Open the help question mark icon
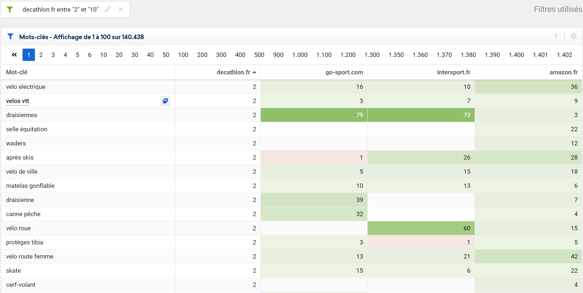Screen dimensions: 583x293 (x=555, y=36)
